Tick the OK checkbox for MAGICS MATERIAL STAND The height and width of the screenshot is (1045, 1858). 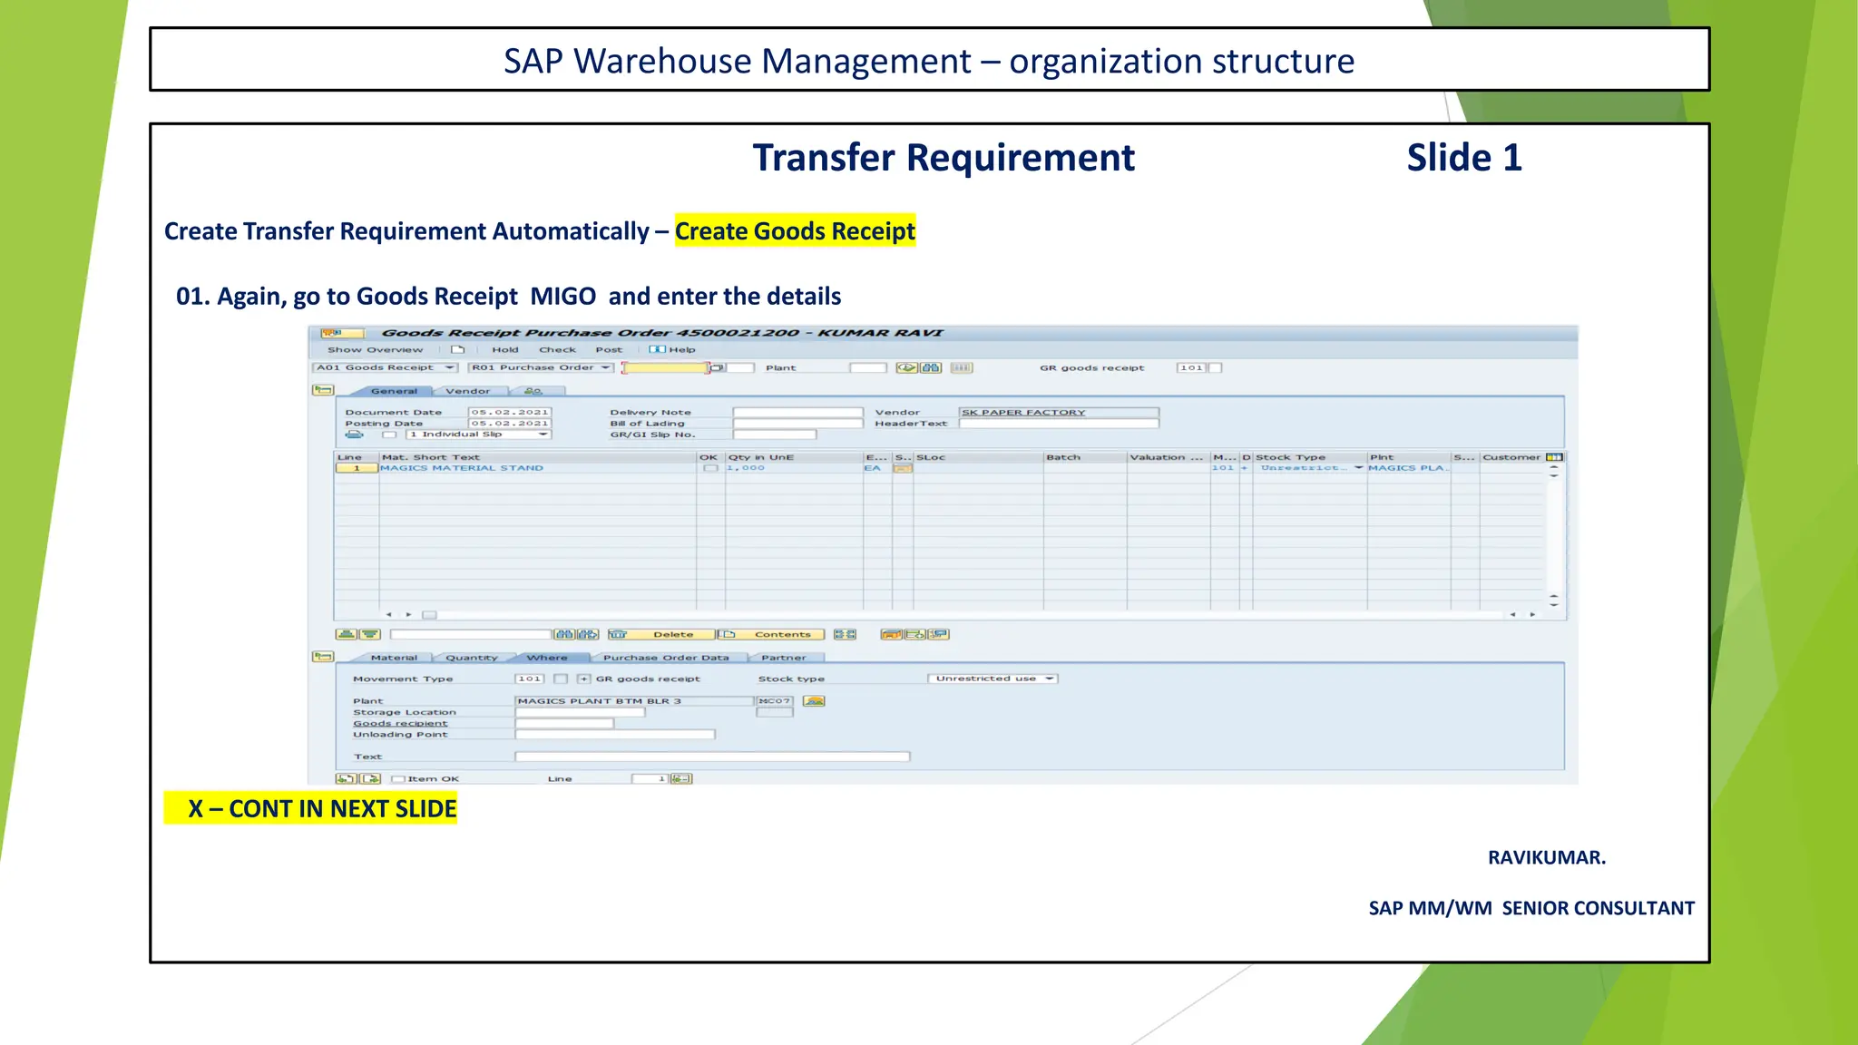[710, 468]
